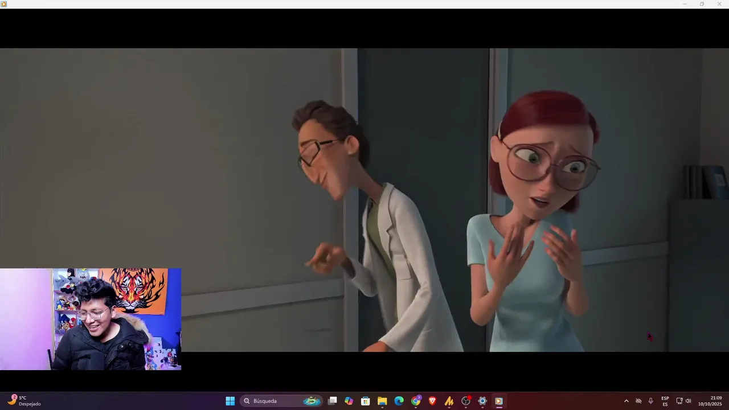Click the microphone tray icon
This screenshot has width=729, height=410.
coord(650,401)
